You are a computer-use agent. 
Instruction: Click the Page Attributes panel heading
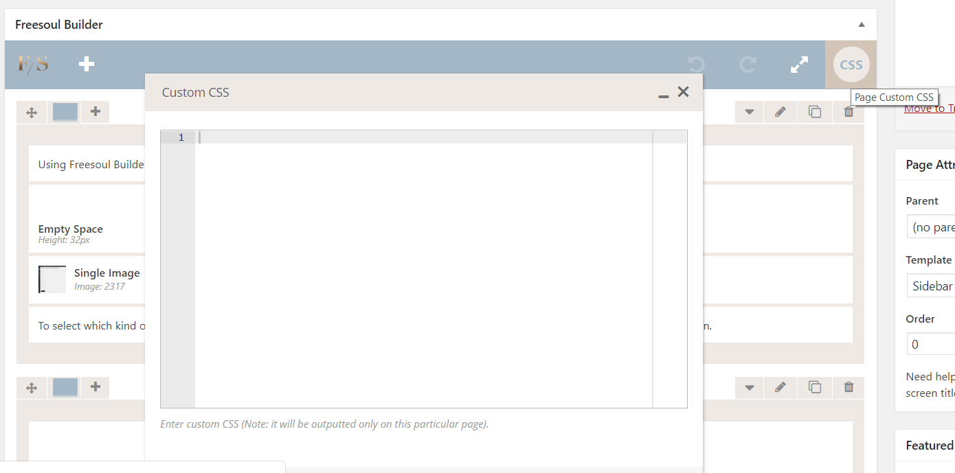point(930,165)
